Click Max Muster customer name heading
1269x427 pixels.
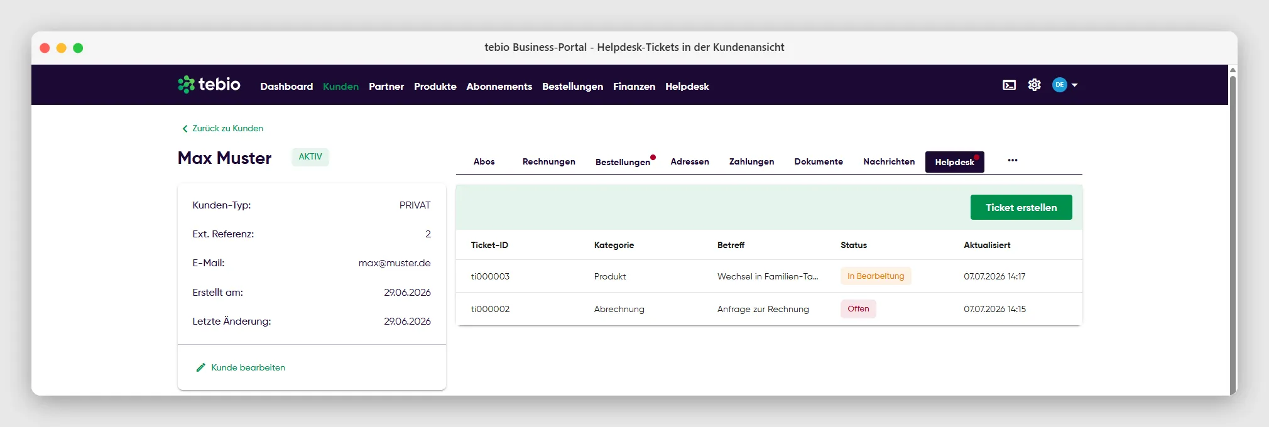click(x=224, y=158)
